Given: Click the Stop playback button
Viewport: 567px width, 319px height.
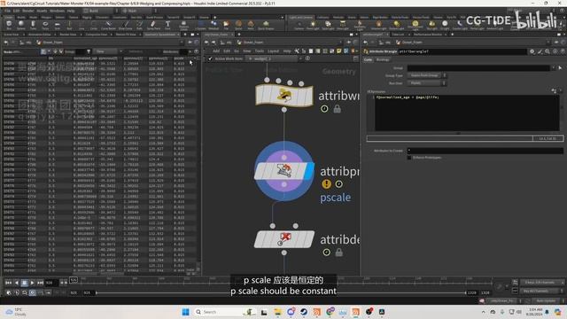Looking at the screenshot, I should click(x=24, y=283).
